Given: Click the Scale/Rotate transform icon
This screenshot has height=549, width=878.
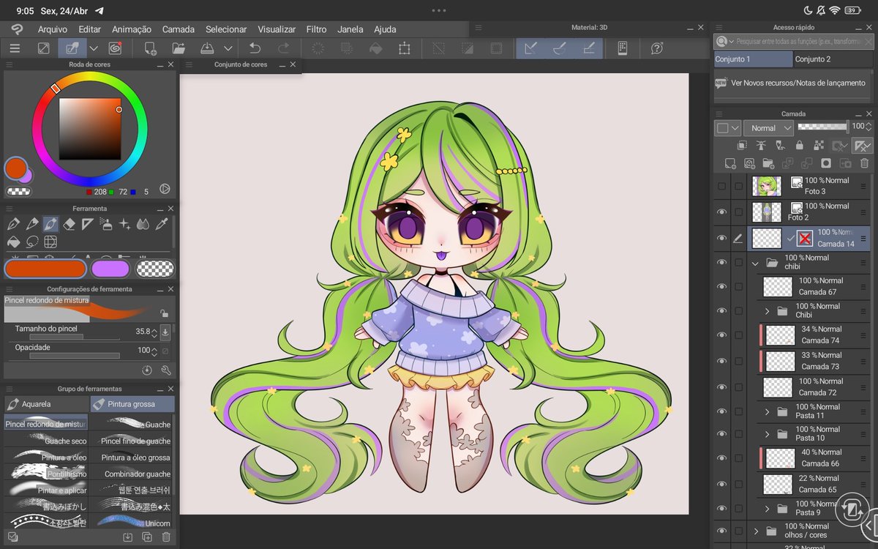Looking at the screenshot, I should click(x=404, y=48).
